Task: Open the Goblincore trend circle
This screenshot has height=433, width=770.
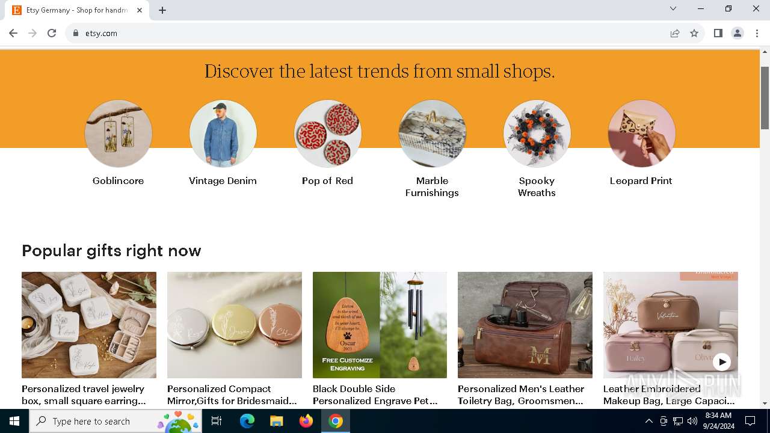Action: click(x=119, y=134)
